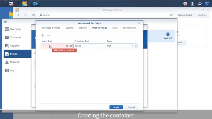Open Manual Install in Package Center
The image size is (212, 119).
point(185,15)
